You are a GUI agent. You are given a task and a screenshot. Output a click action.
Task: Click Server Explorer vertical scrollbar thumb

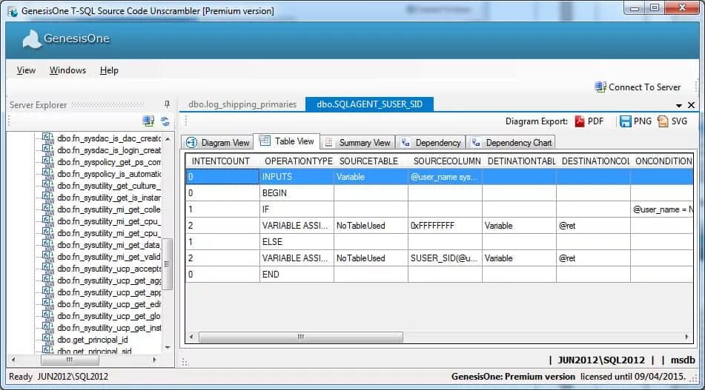(168, 264)
